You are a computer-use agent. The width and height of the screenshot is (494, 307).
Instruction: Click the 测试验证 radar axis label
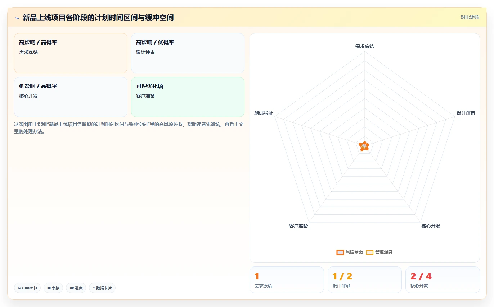pyautogui.click(x=264, y=113)
